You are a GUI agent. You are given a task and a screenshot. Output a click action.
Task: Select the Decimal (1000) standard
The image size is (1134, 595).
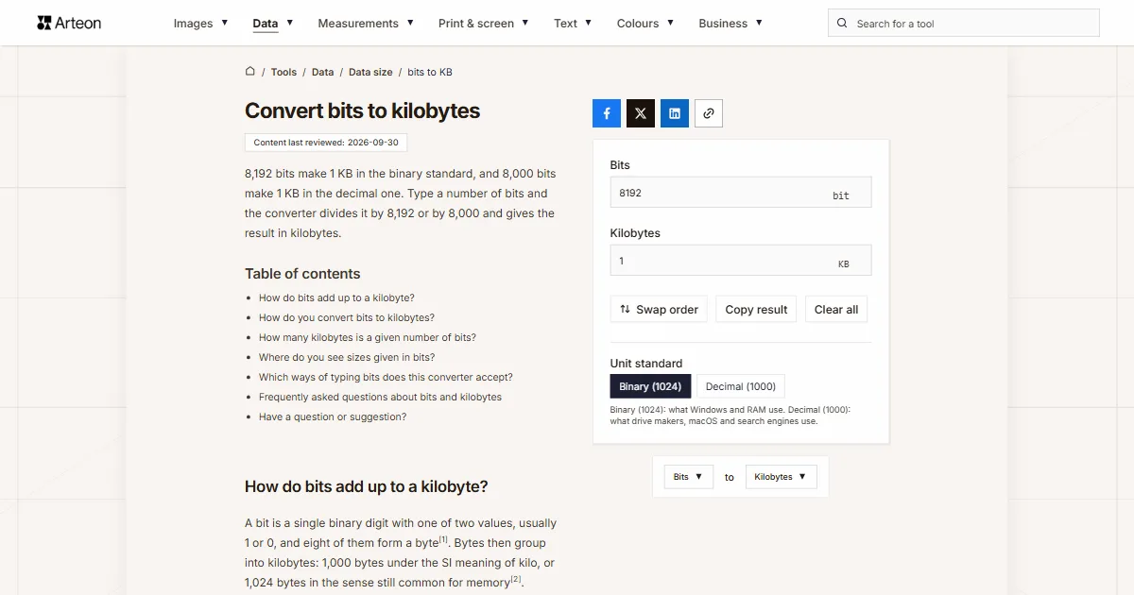(x=741, y=386)
